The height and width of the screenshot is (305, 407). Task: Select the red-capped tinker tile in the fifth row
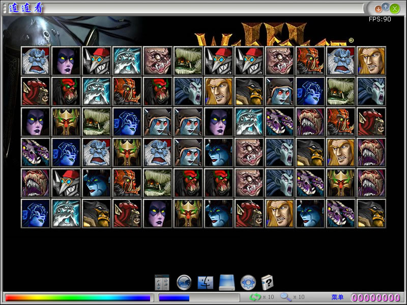pos(66,183)
